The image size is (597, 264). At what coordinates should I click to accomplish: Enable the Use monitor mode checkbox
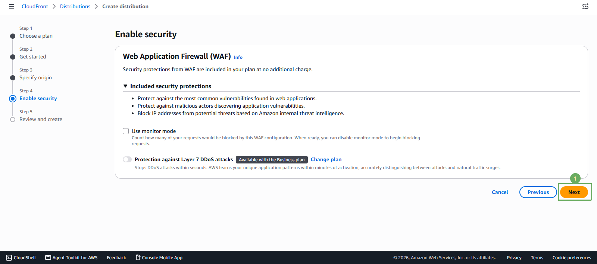pyautogui.click(x=126, y=131)
